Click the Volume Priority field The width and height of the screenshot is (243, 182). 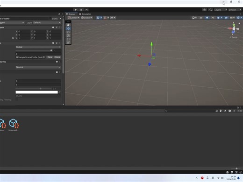(38, 54)
